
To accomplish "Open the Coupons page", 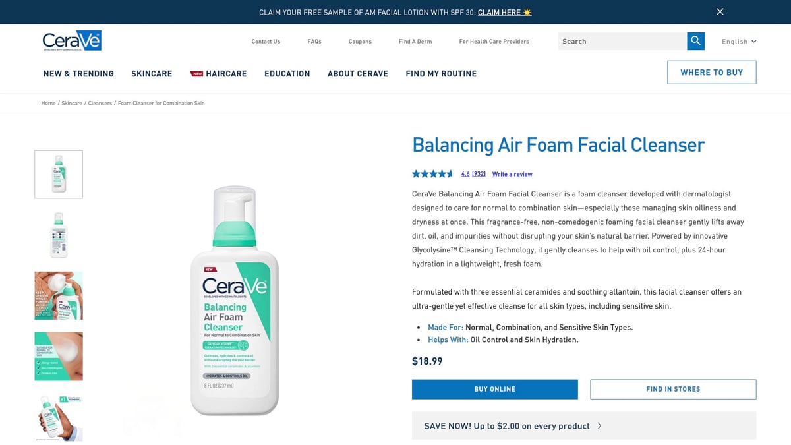I will coord(360,41).
